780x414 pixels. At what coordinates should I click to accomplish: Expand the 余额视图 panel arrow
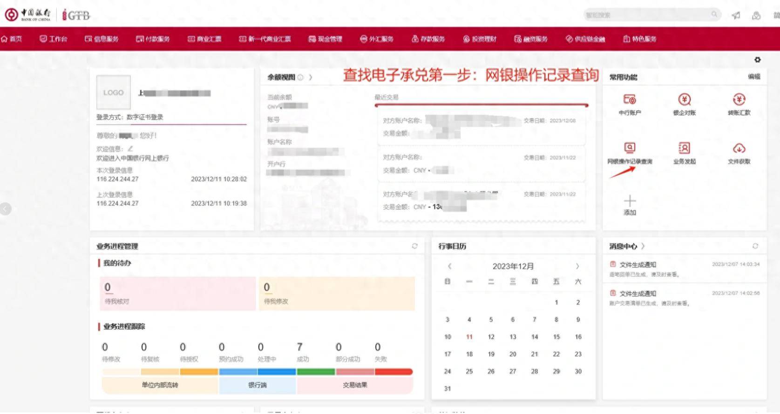[311, 77]
